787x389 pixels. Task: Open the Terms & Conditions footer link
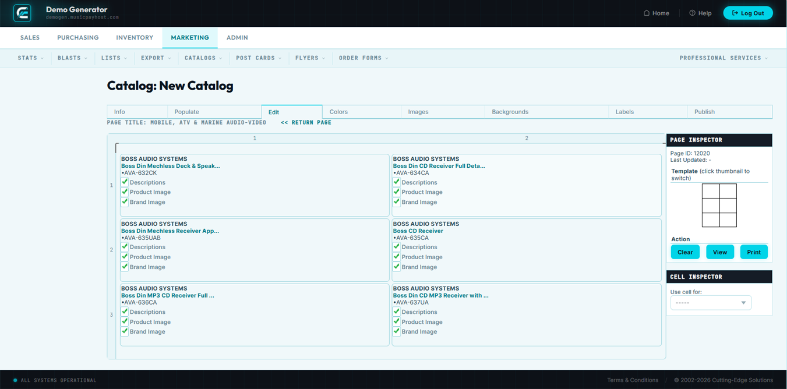click(633, 380)
